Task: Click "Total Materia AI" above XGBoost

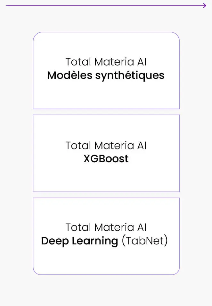Action: [106, 145]
